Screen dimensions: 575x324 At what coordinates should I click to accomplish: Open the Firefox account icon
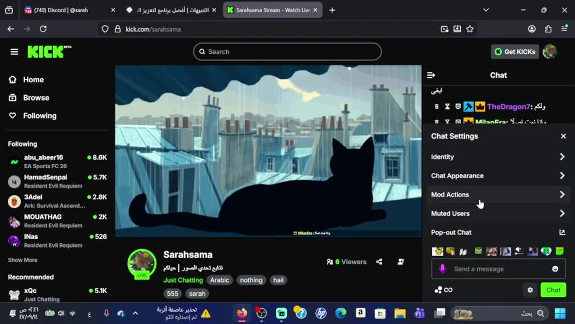click(532, 29)
